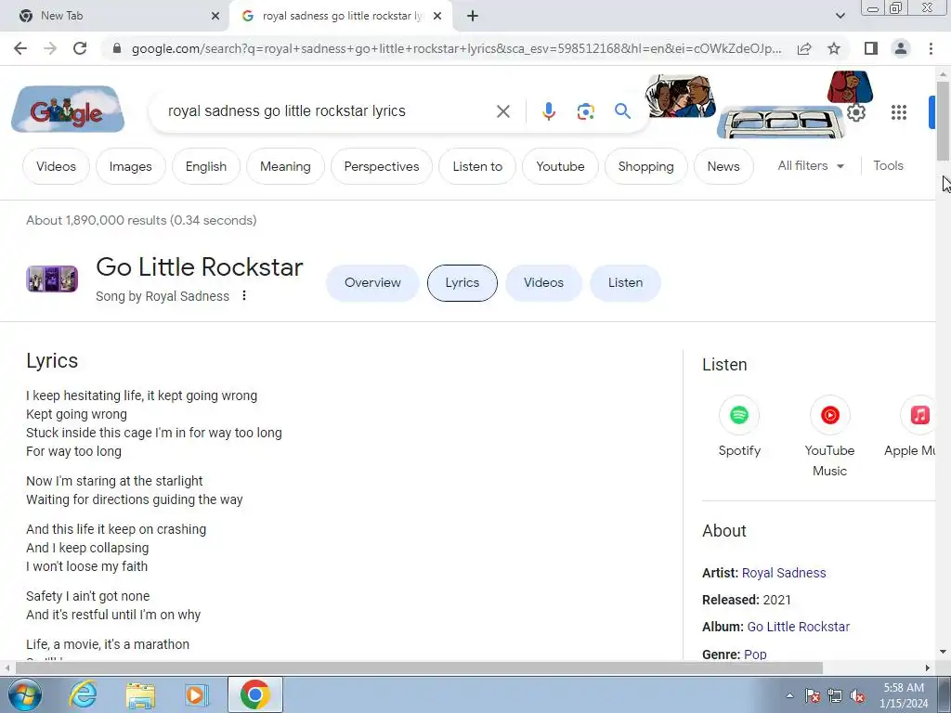Filter results by Shopping
Screen dimensions: 951x713
[646, 166]
